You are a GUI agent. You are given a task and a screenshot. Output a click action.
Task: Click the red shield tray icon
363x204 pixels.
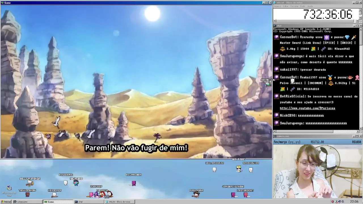pos(333,202)
